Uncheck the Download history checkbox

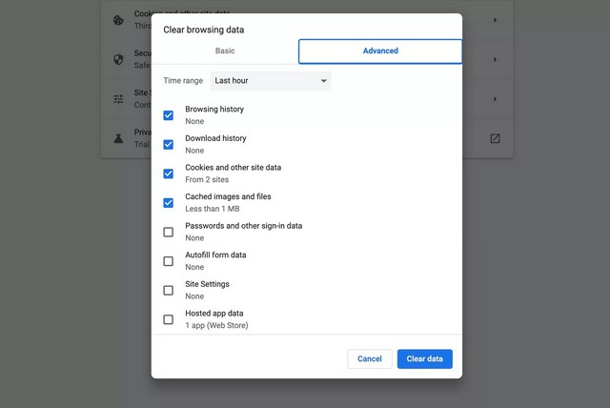tap(169, 144)
